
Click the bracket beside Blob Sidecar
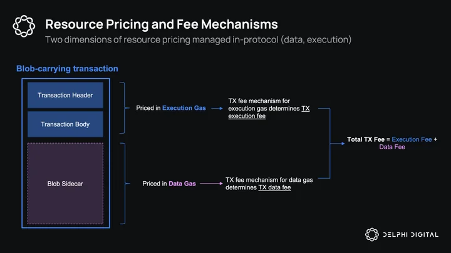tap(124, 183)
